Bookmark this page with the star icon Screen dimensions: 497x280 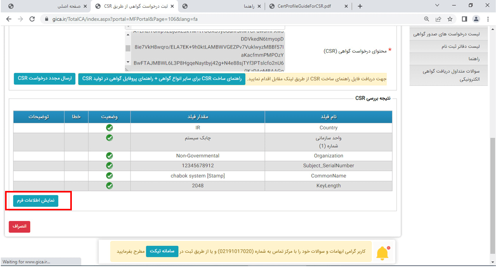click(450, 19)
